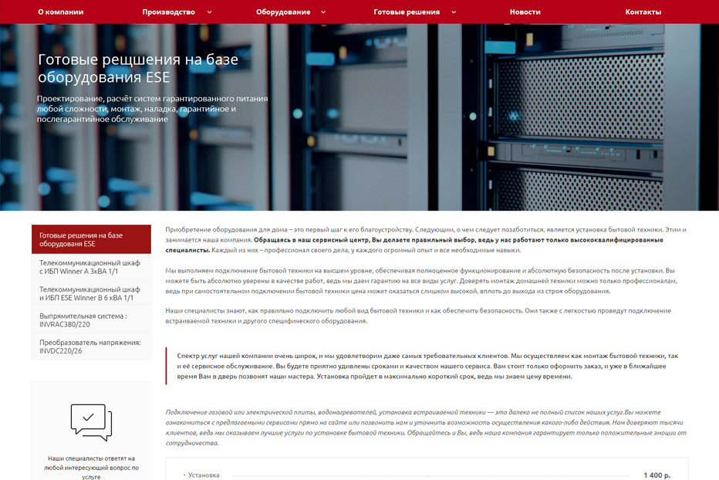719x480 pixels.
Task: Open Преобразователь напряжения INVDC220/26 link
Action: coord(91,346)
